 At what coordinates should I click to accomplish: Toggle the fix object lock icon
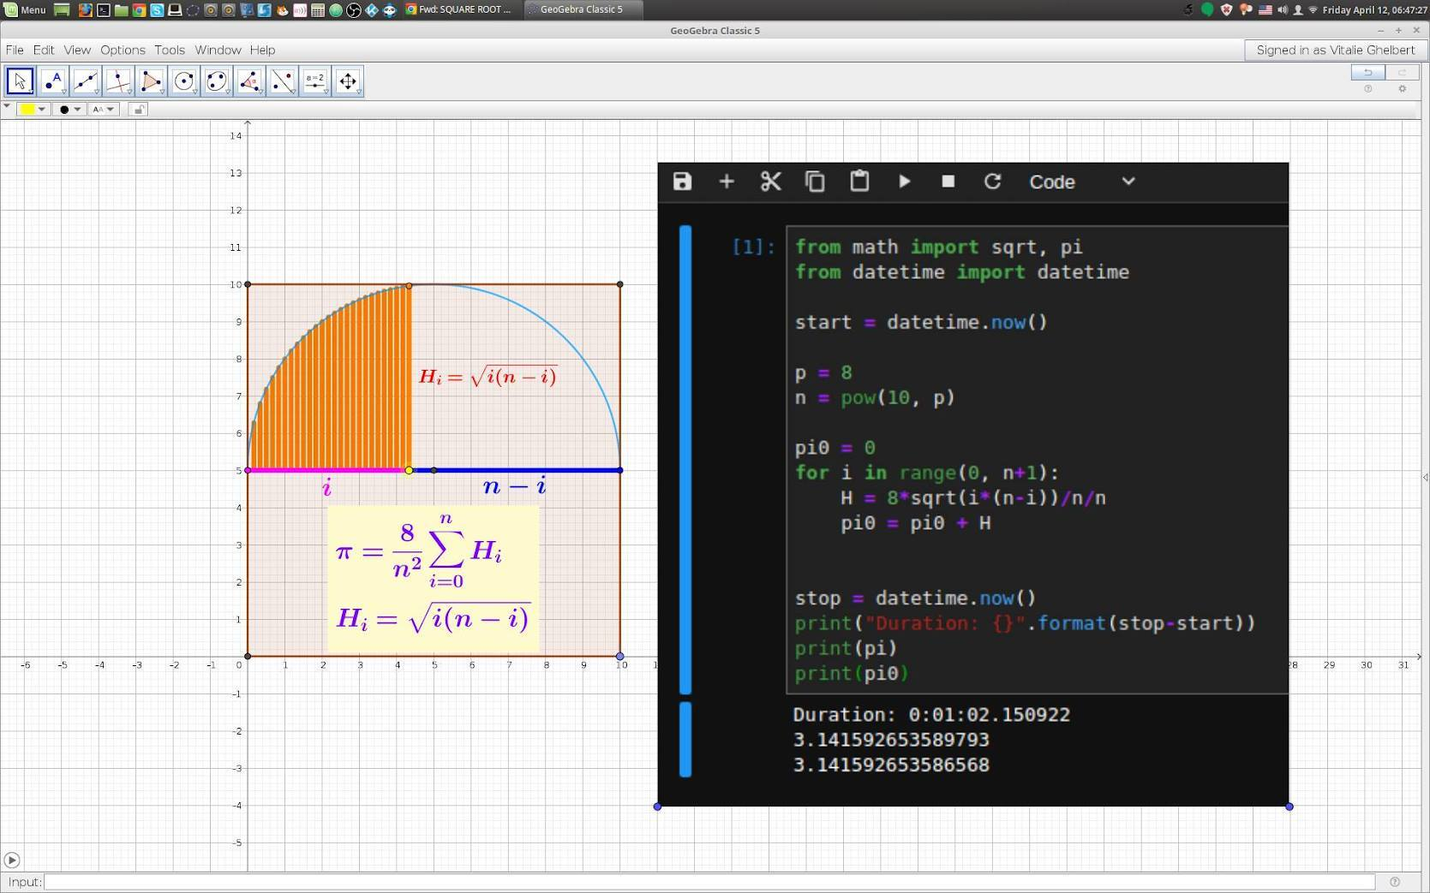[138, 110]
